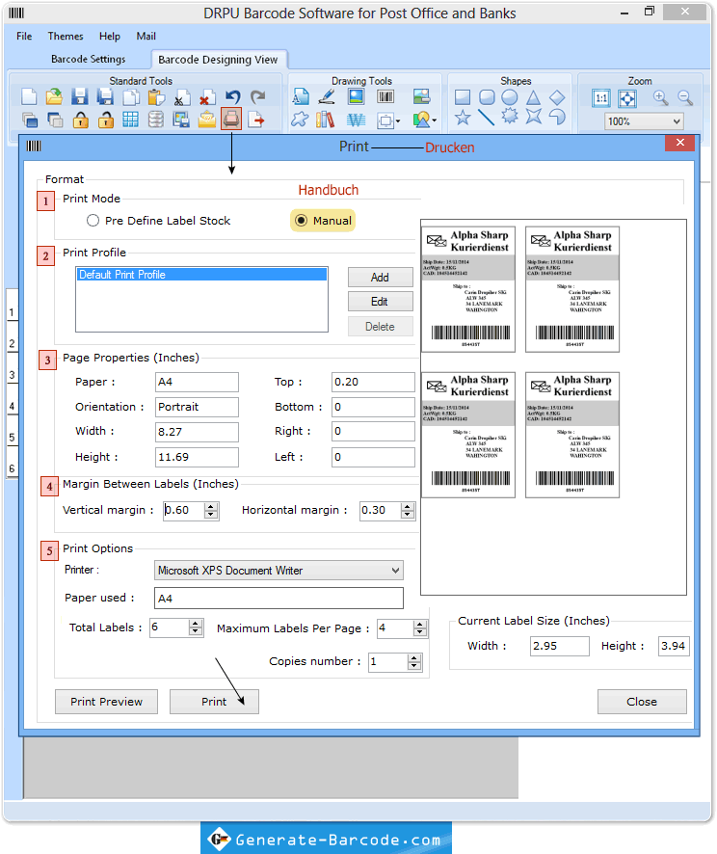Click the Fit to window zoom icon
Image resolution: width=717 pixels, height=854 pixels.
(627, 98)
